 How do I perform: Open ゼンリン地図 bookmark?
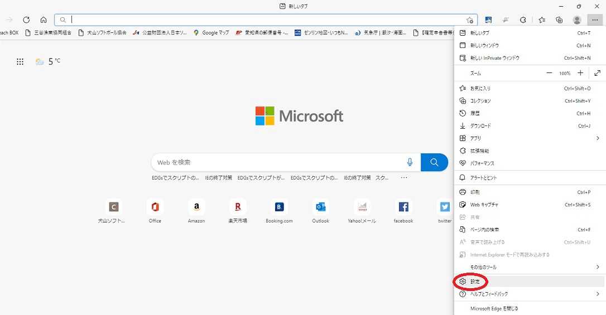click(x=321, y=33)
